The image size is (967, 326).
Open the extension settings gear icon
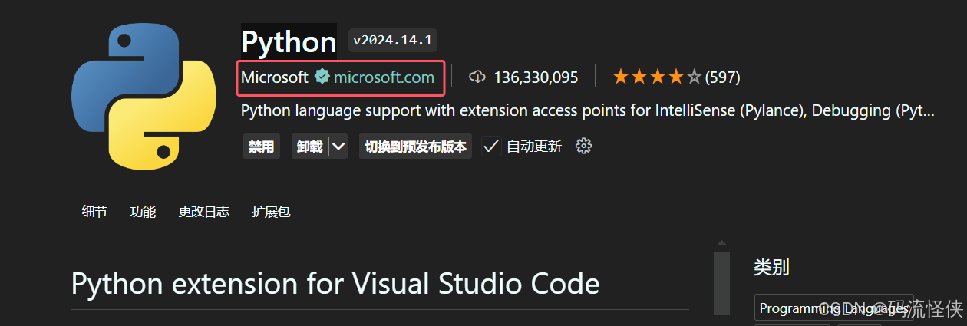pos(583,146)
